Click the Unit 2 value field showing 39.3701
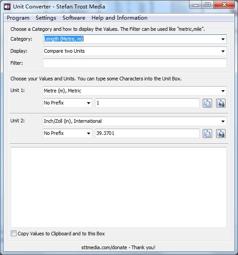The image size is (238, 255). [x=147, y=134]
